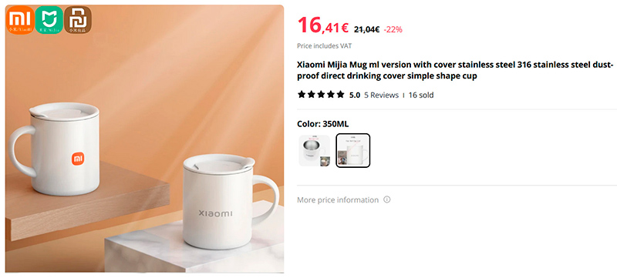Click the Price includes VAT note
This screenshot has height=278, width=617.
pos(324,46)
